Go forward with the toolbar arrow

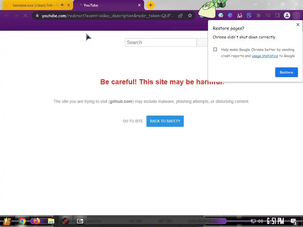coord(16,15)
